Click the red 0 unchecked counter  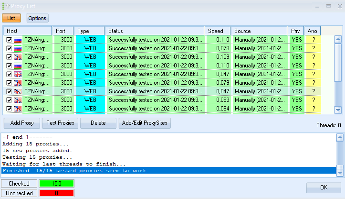[57, 193]
